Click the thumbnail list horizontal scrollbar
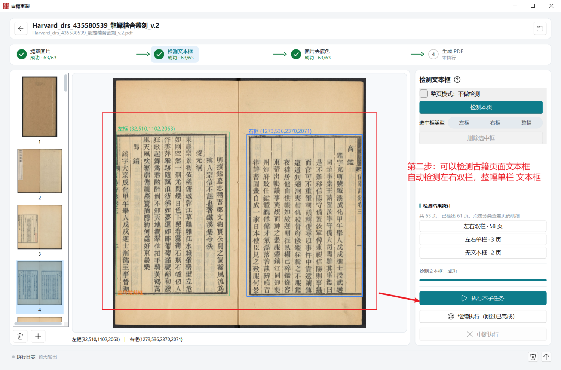The height and width of the screenshot is (370, 561). [38, 324]
